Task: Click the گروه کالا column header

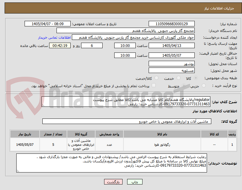Action: click(81, 134)
